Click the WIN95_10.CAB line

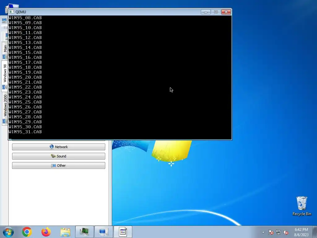[x=25, y=28]
